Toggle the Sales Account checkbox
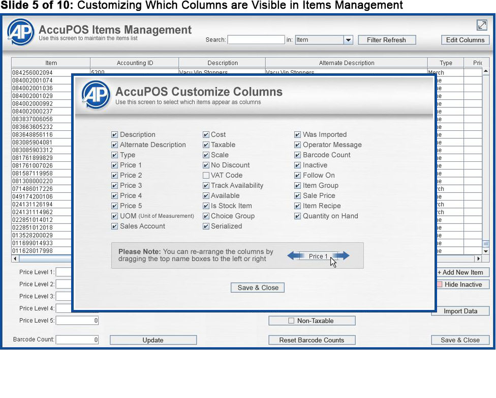Image resolution: width=496 pixels, height=398 pixels. pyautogui.click(x=114, y=226)
